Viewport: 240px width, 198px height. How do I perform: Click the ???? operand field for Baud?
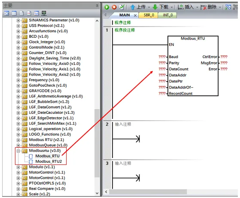click(x=162, y=57)
